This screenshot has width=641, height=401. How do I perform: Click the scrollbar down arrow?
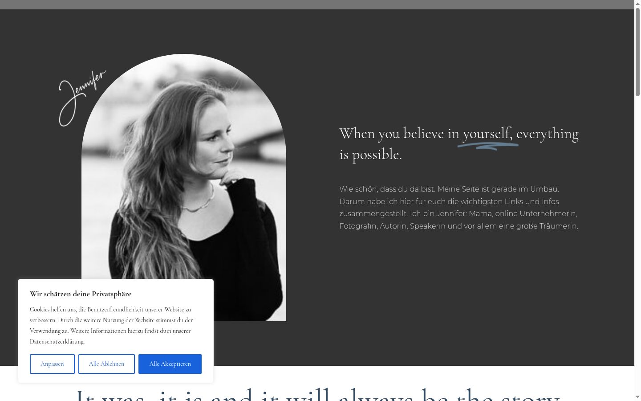(637, 397)
